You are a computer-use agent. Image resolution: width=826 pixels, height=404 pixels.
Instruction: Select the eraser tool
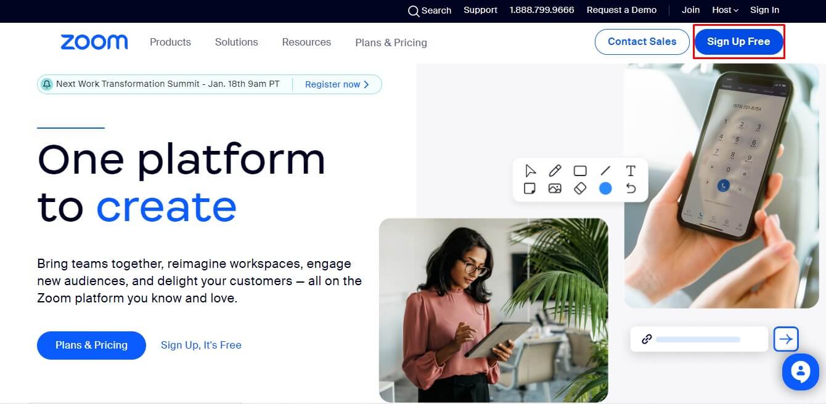click(580, 188)
